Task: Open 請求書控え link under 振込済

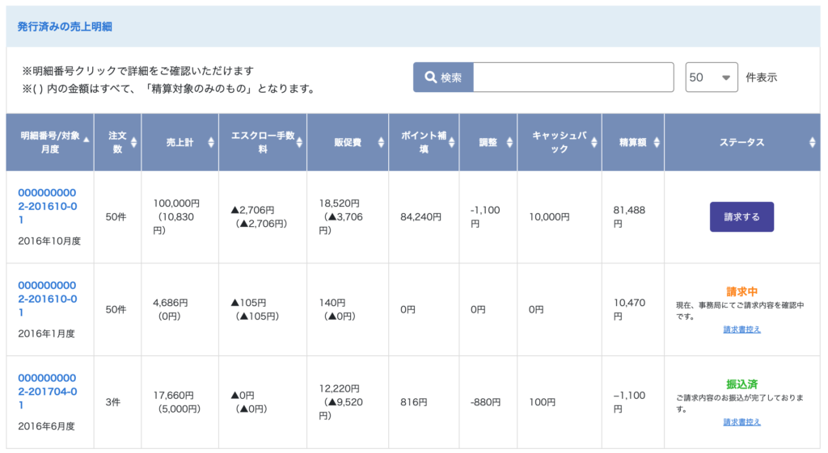Action: tap(741, 422)
